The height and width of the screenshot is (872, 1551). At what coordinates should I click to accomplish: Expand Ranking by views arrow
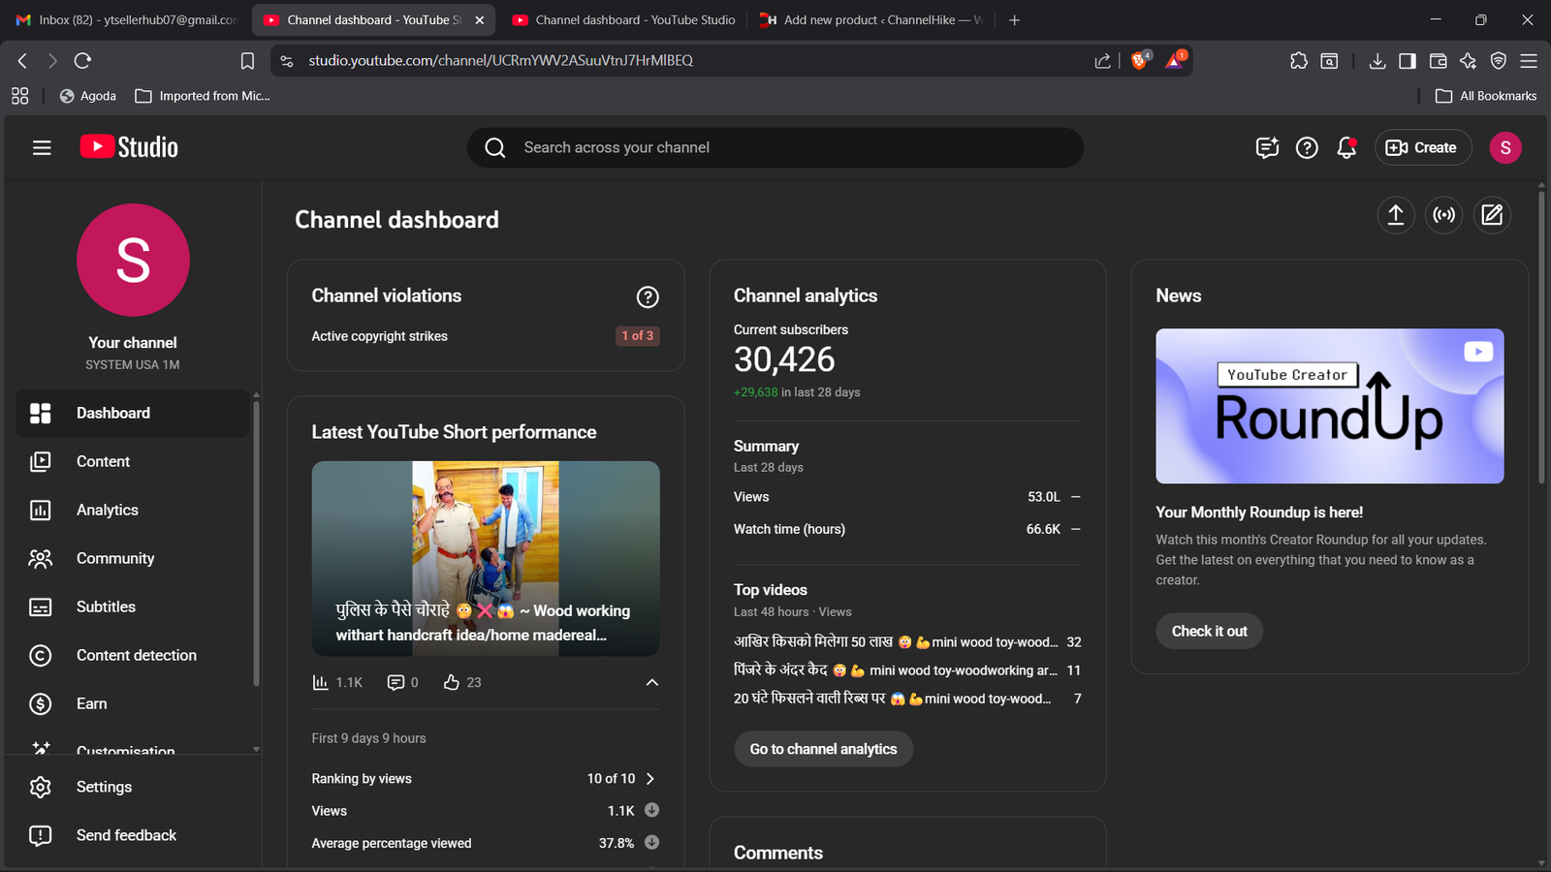coord(650,779)
